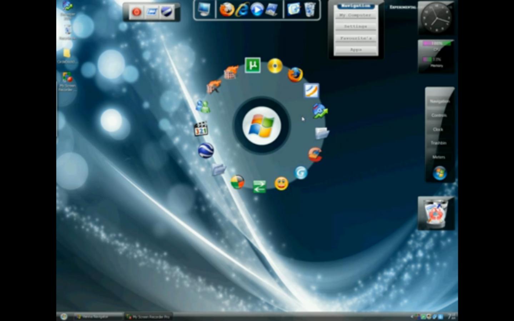Click the Windows logo orb in dock center
This screenshot has height=321, width=514.
(x=261, y=126)
